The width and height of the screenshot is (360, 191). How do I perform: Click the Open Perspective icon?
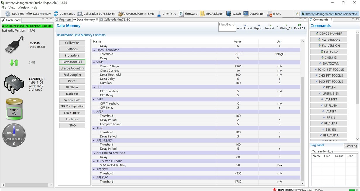point(297,14)
